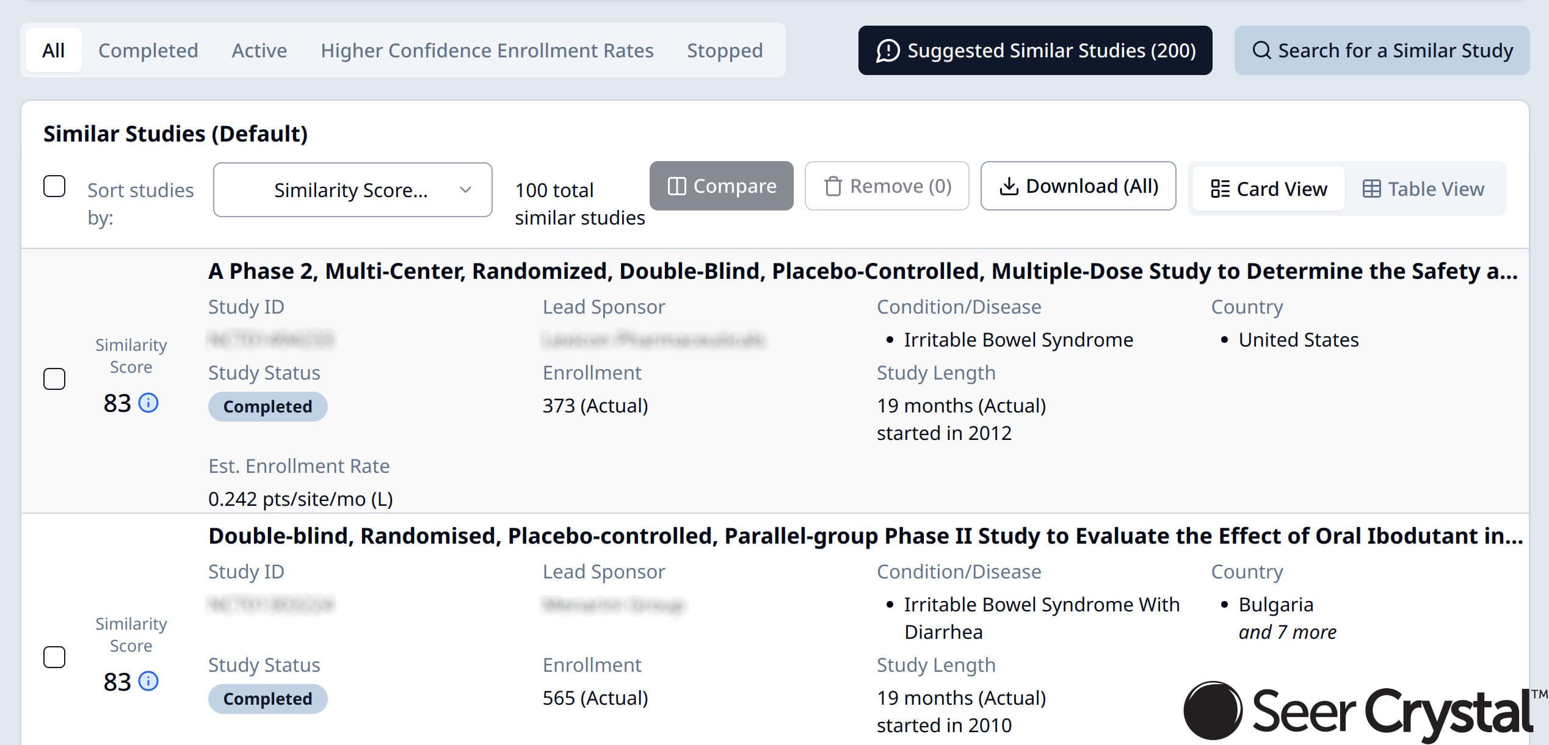Check the Oral Ibodutant study checkbox

point(54,657)
